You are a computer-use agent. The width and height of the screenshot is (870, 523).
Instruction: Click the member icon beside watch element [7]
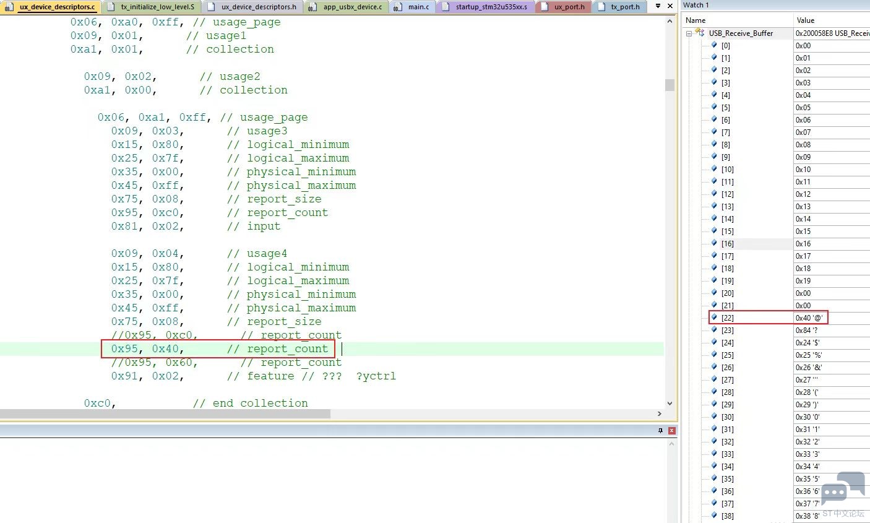tap(714, 131)
